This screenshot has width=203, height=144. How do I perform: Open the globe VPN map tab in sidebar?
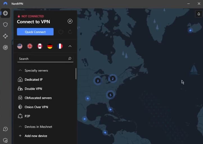[5, 13]
